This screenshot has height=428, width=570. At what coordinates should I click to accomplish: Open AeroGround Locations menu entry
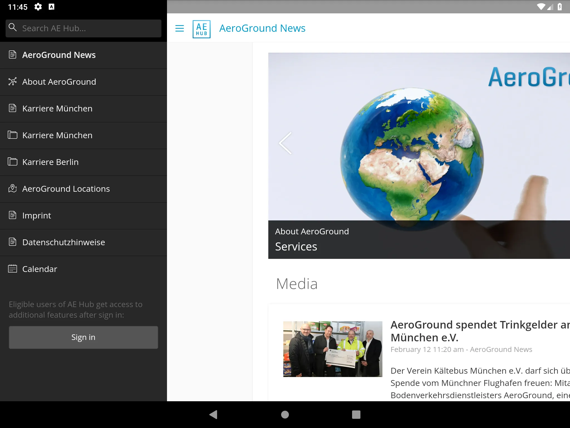click(x=83, y=189)
